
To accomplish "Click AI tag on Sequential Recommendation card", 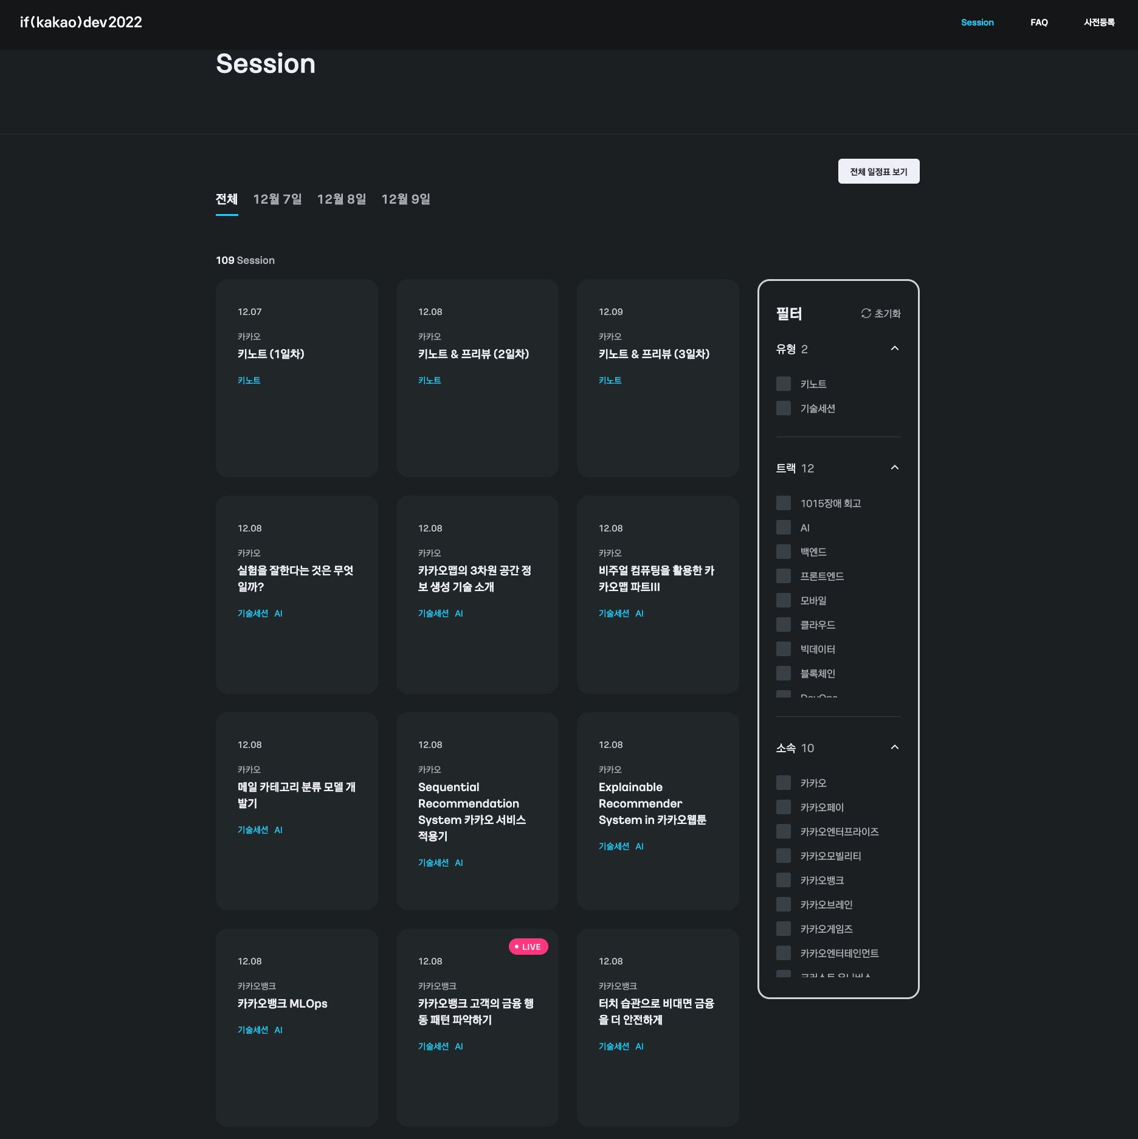I will click(x=459, y=863).
